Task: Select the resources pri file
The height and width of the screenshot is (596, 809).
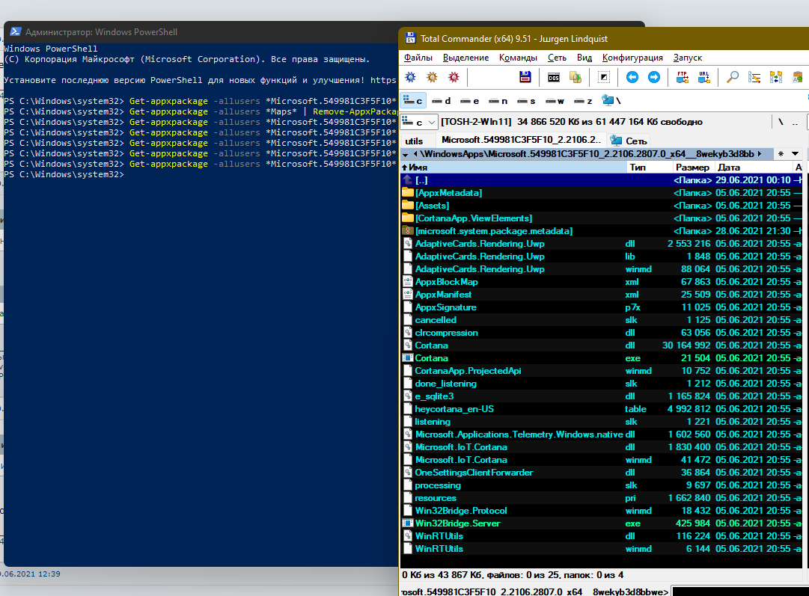Action: point(602,498)
